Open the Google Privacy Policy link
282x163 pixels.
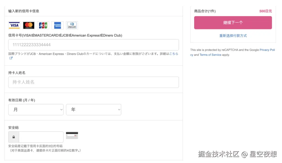pos(267,50)
